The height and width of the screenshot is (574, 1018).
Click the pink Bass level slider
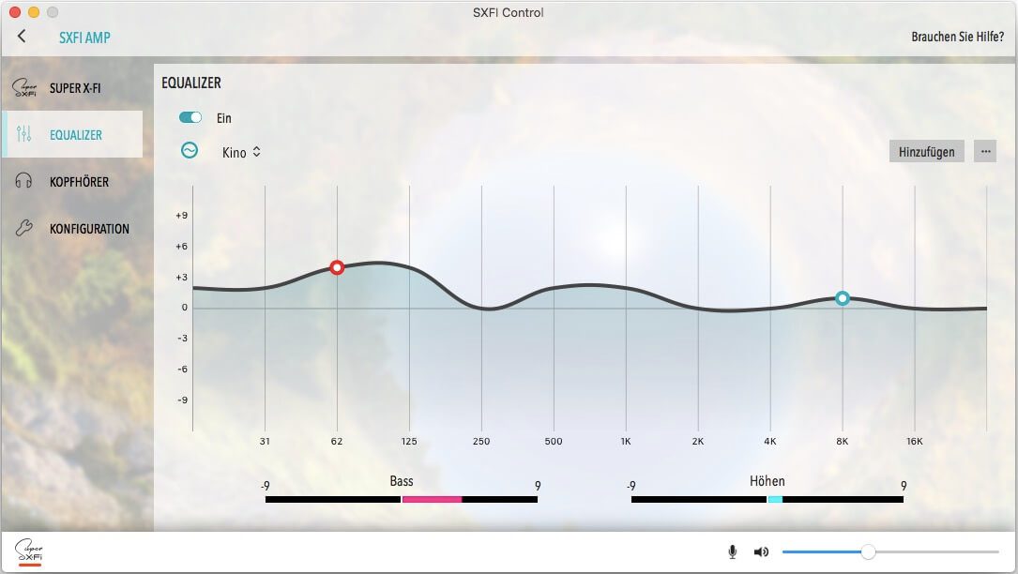[432, 499]
